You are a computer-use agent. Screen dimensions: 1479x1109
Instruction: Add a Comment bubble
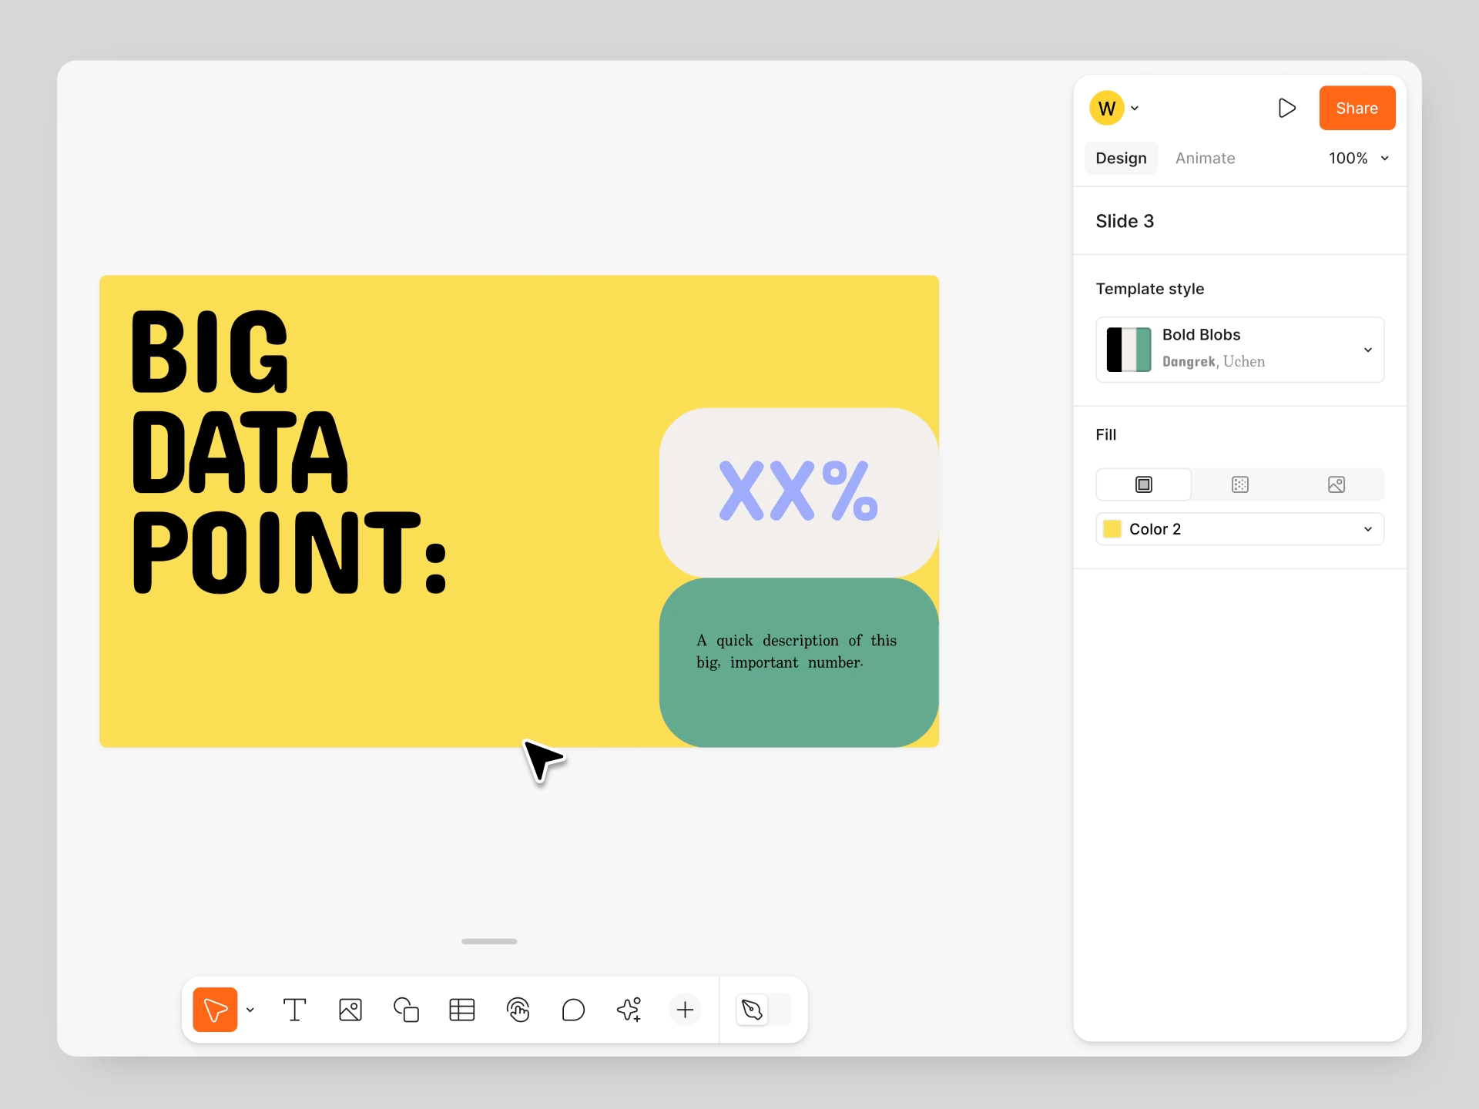[x=573, y=1010]
